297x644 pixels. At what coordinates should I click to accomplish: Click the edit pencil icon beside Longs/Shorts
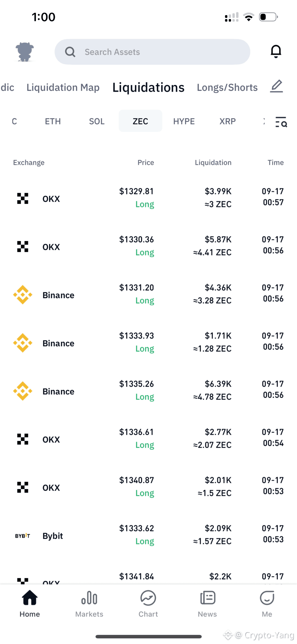[277, 87]
